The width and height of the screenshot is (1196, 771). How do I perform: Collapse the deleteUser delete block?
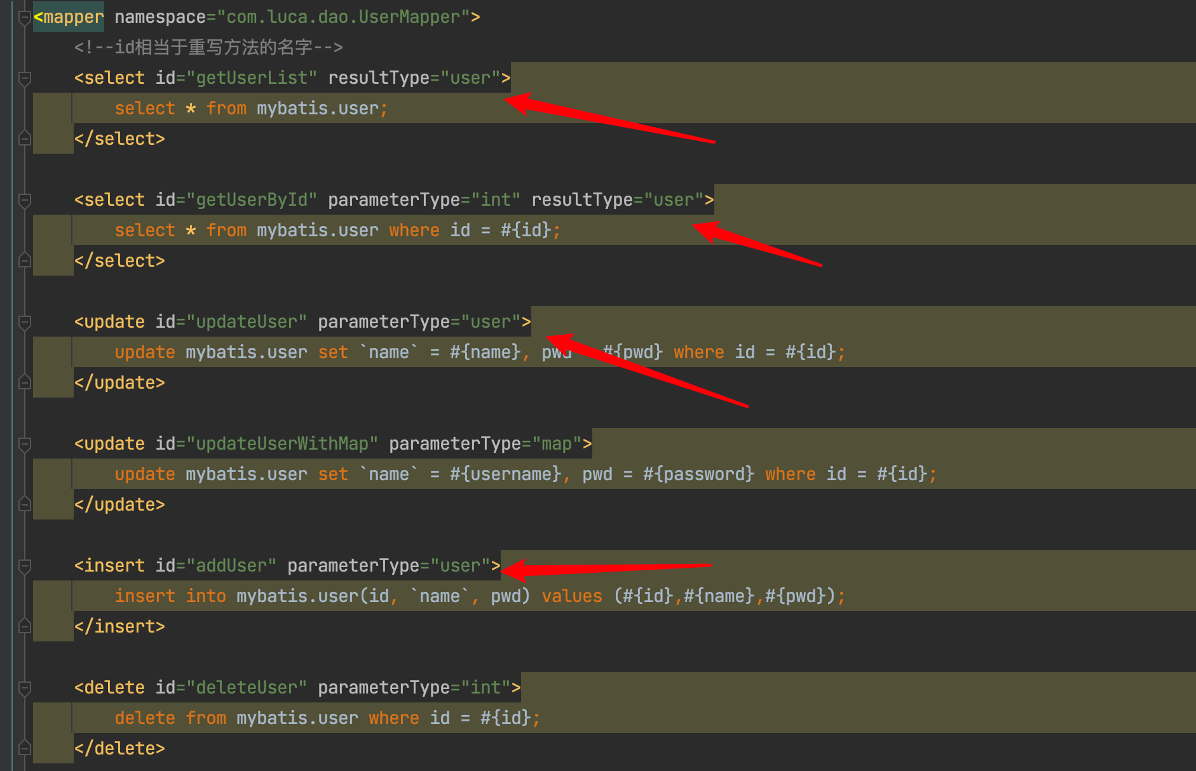point(25,688)
